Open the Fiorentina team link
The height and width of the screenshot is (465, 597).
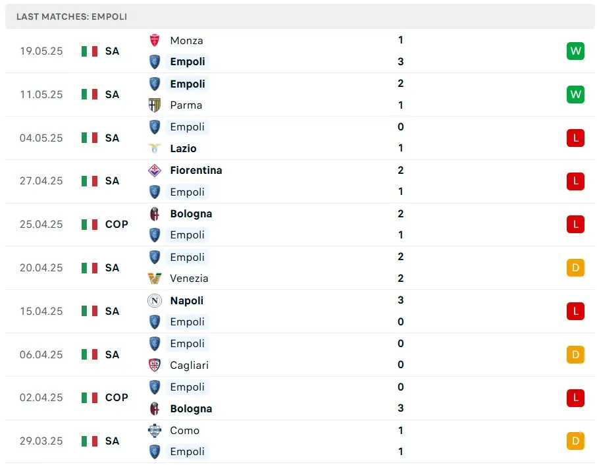click(x=195, y=170)
